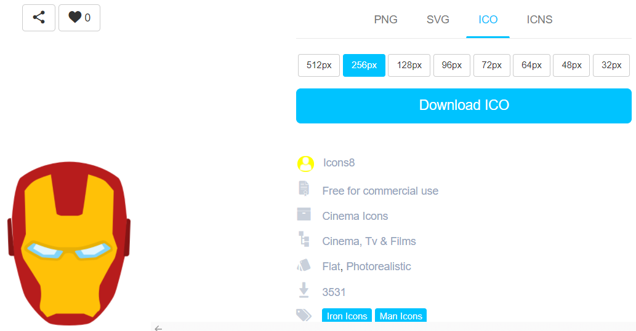The height and width of the screenshot is (331, 636).
Task: Open Free for commercial use license
Action: tap(380, 191)
